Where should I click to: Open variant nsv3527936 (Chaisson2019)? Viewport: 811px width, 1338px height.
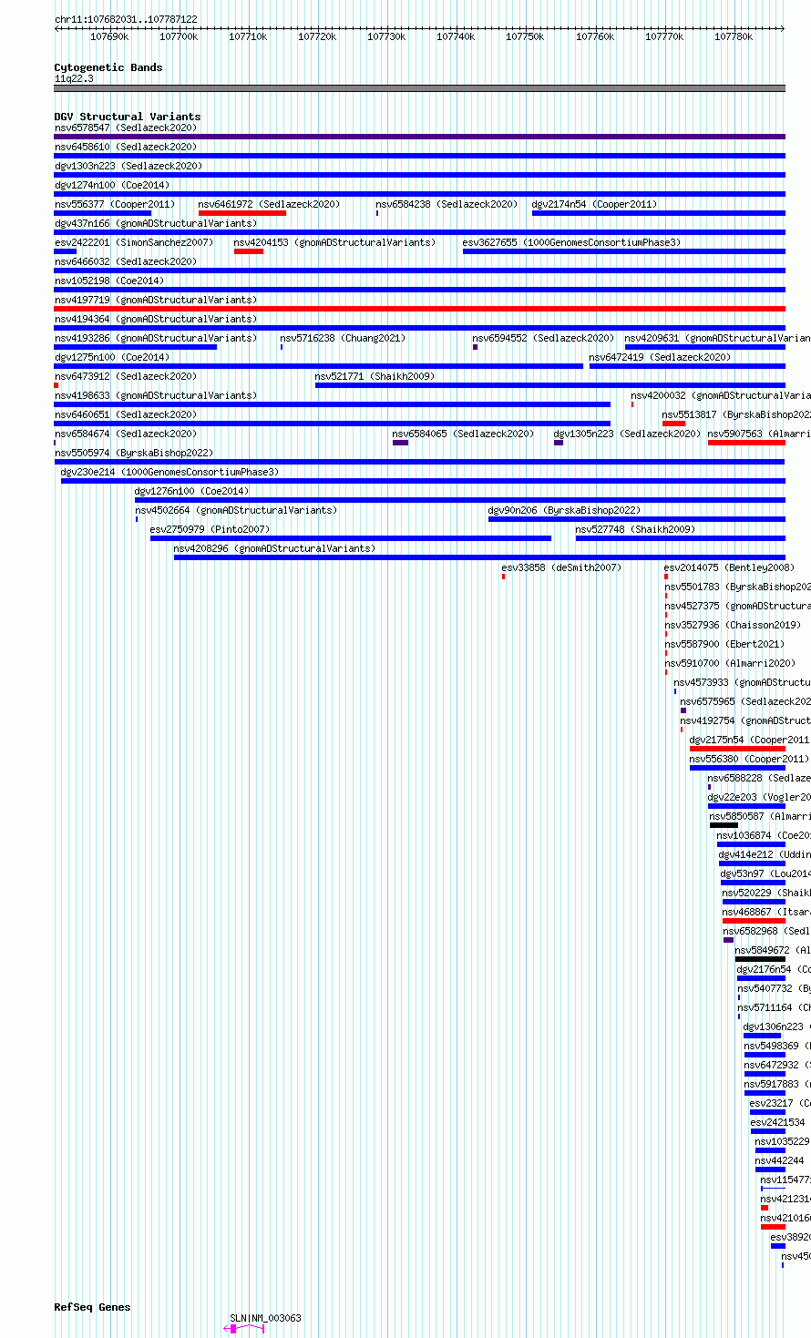pos(734,625)
